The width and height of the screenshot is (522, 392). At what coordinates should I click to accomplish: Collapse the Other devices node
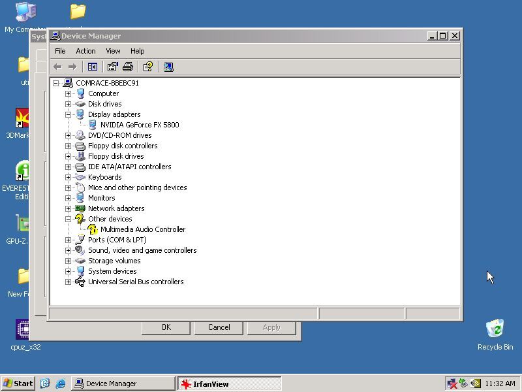(68, 219)
